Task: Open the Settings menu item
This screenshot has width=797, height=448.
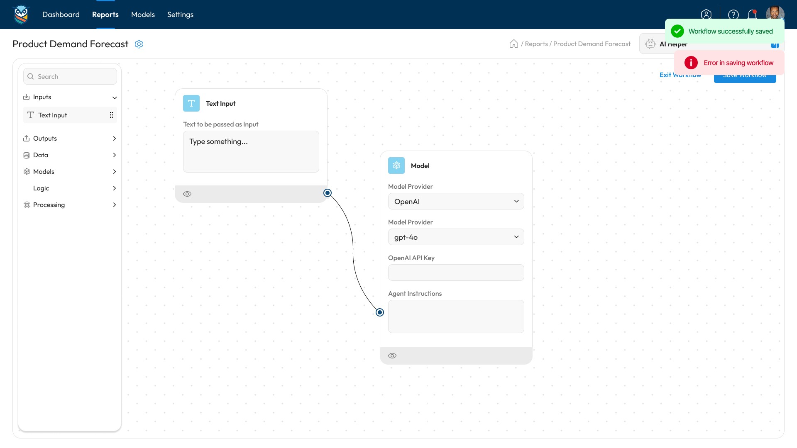Action: tap(180, 15)
